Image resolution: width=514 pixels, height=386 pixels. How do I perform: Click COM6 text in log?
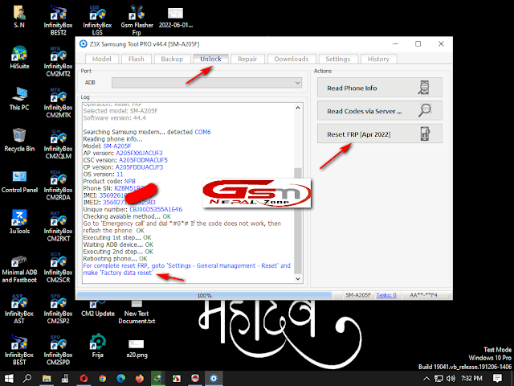202,132
